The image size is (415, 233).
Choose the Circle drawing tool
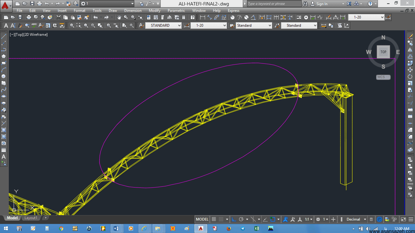click(x=4, y=76)
